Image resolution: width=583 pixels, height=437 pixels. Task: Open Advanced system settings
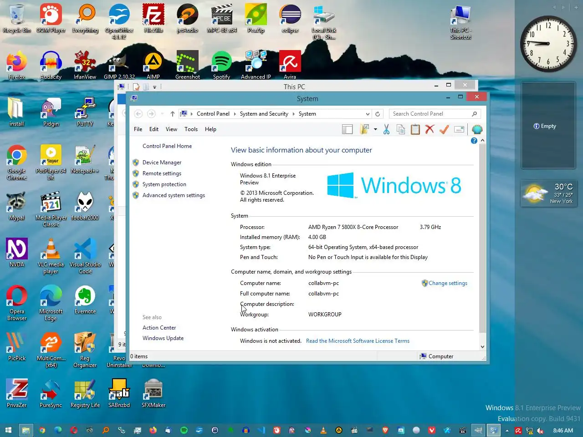click(174, 195)
